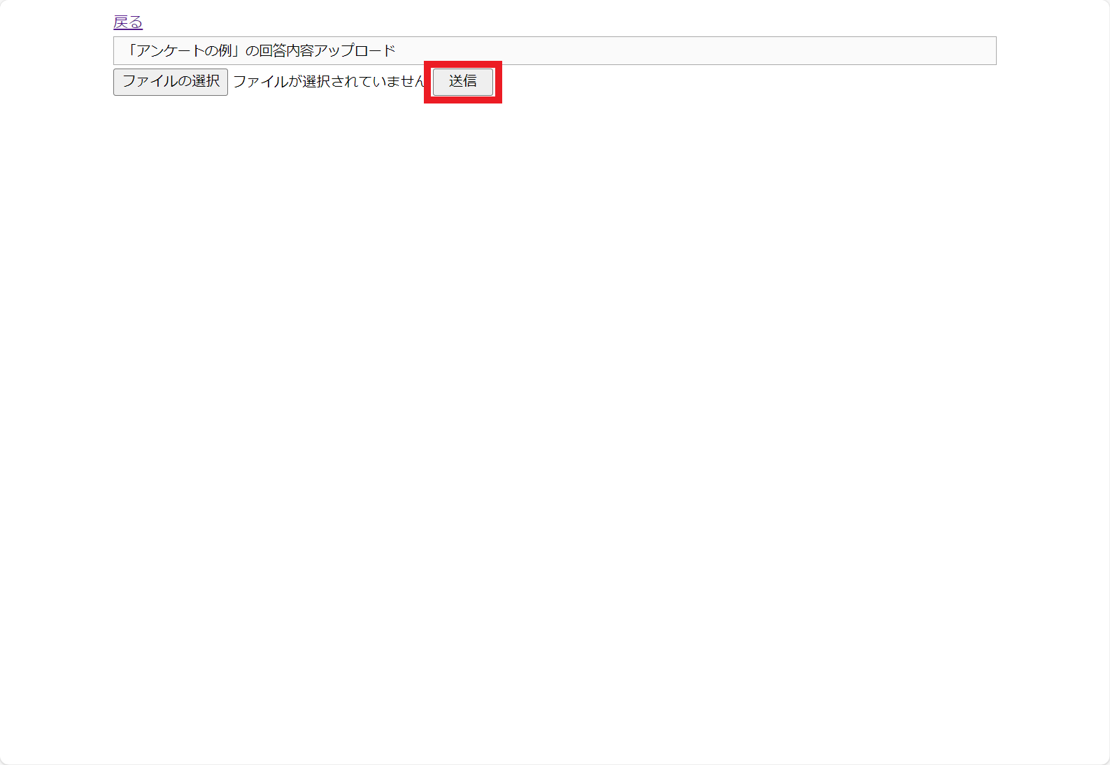The image size is (1110, 765).
Task: Submit with the 送信 button
Action: [463, 82]
